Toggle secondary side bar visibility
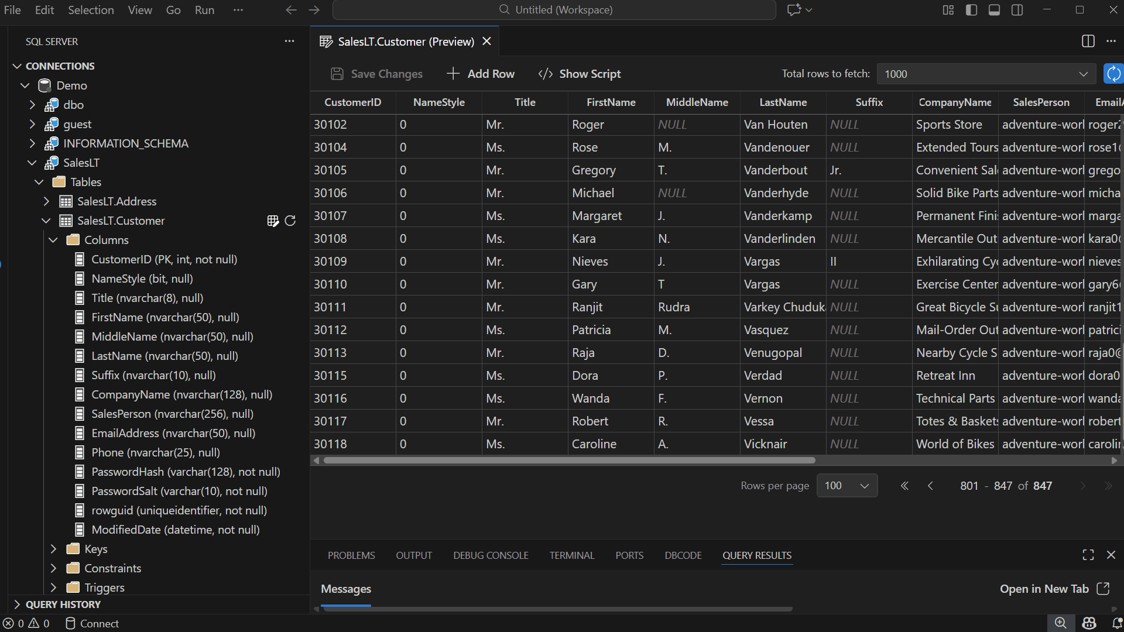 coord(1017,10)
